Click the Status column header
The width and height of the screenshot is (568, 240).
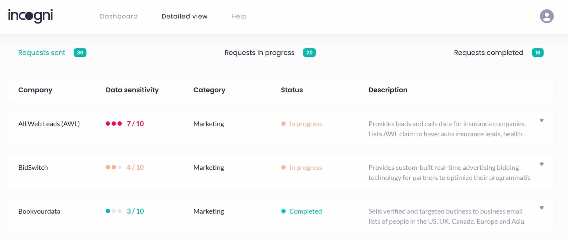pyautogui.click(x=292, y=90)
